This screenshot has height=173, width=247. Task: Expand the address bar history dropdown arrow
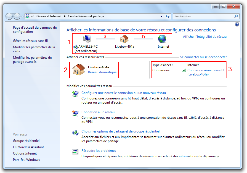coord(161,16)
